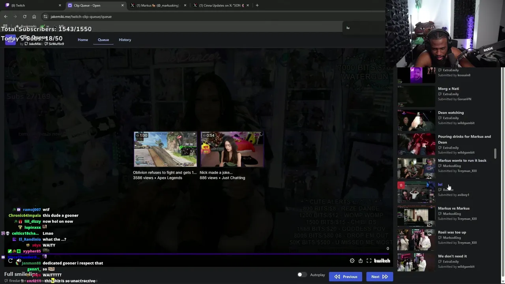Click 'Submitted by GoranVN' text
This screenshot has height=284, width=505.
tap(454, 99)
